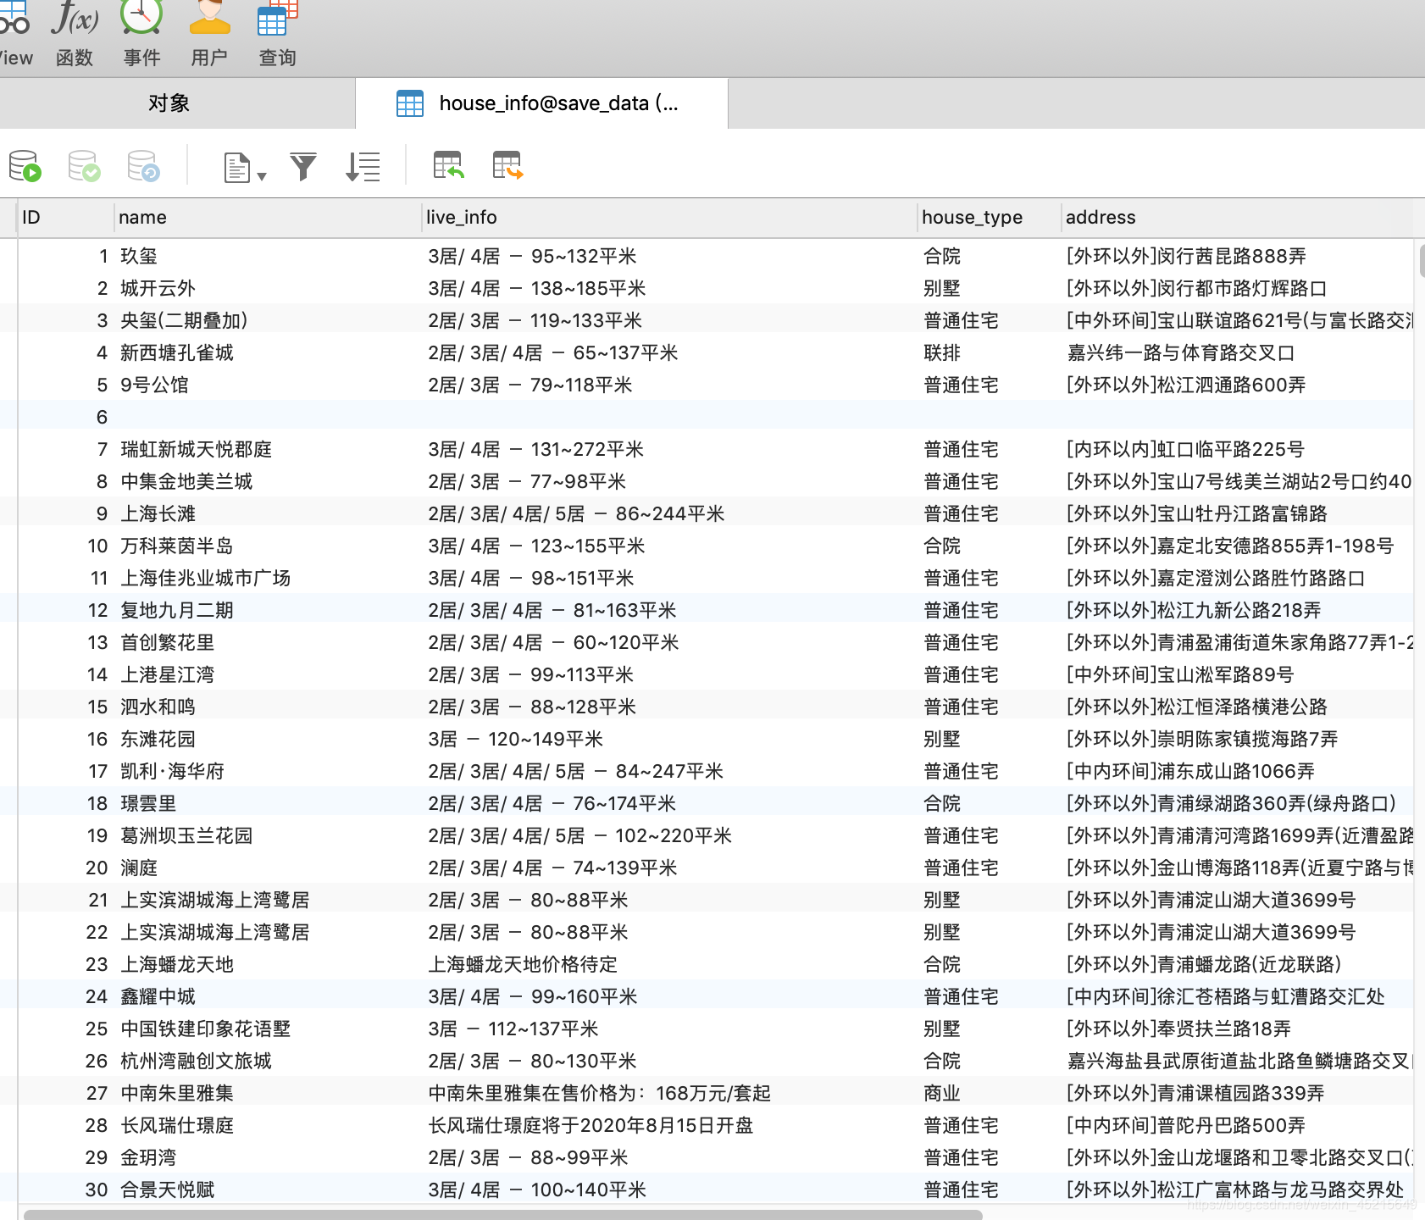Select live_info cell mentioning 168万元/套起
Screen dimensions: 1425x1220
point(600,1093)
